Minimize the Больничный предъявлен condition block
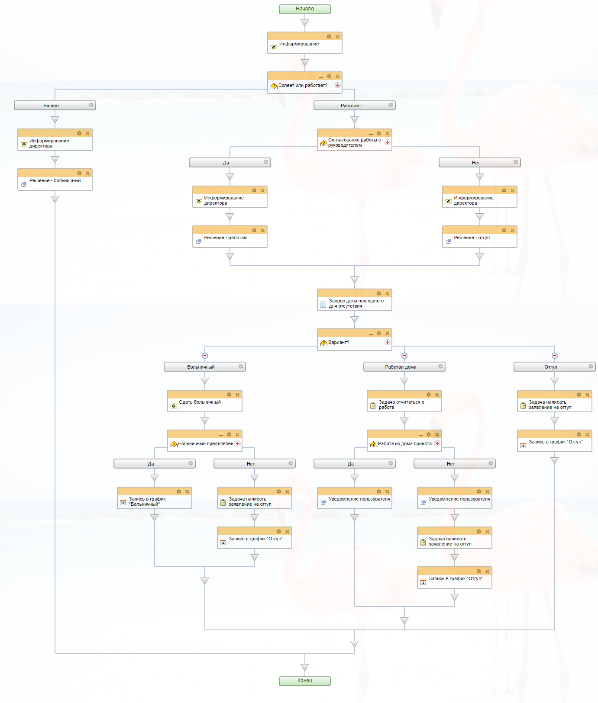598x703 pixels. 221,435
